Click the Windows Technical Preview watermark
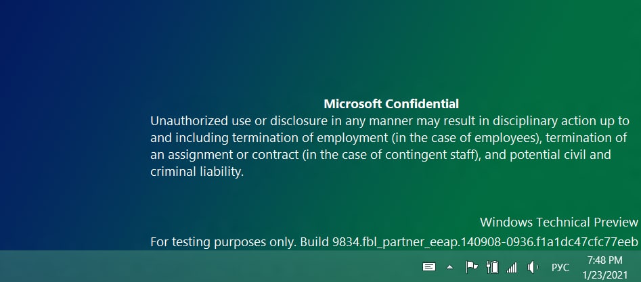Screen dimensions: 641x282 pos(559,222)
